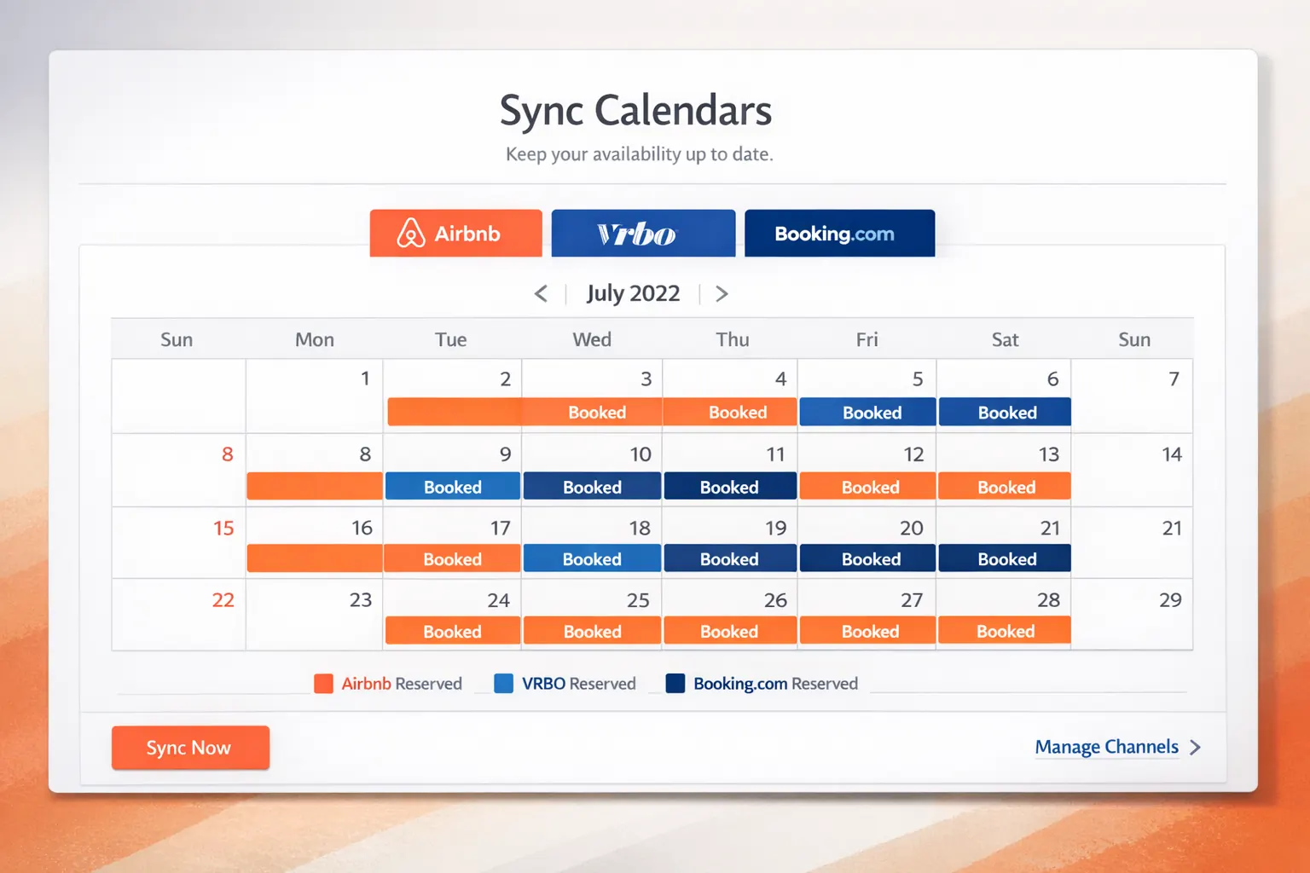Image resolution: width=1310 pixels, height=873 pixels.
Task: Click the Sync Now button
Action: click(x=190, y=748)
